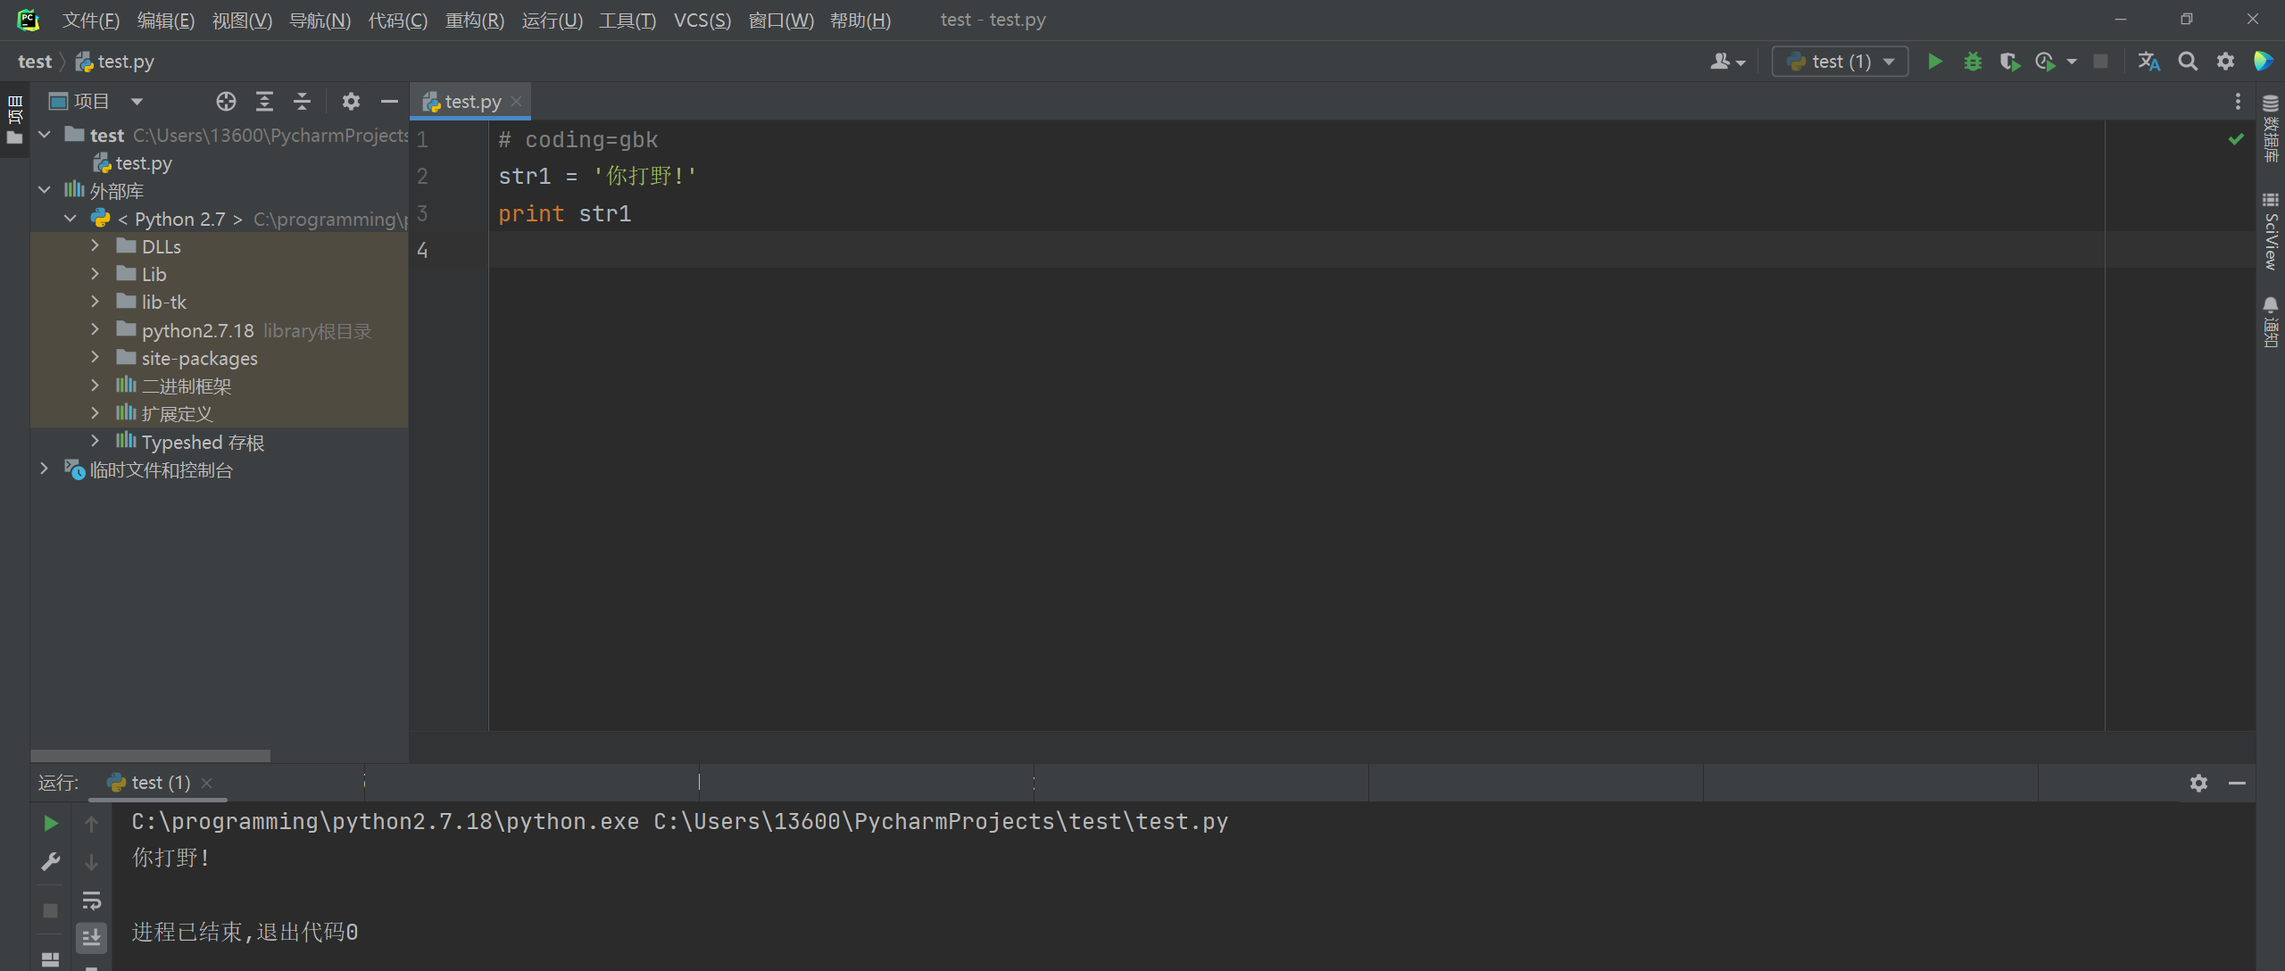Collapse all in project panel

tap(303, 102)
